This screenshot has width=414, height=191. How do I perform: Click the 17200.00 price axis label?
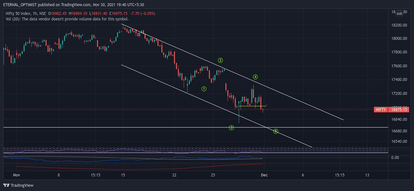click(399, 94)
